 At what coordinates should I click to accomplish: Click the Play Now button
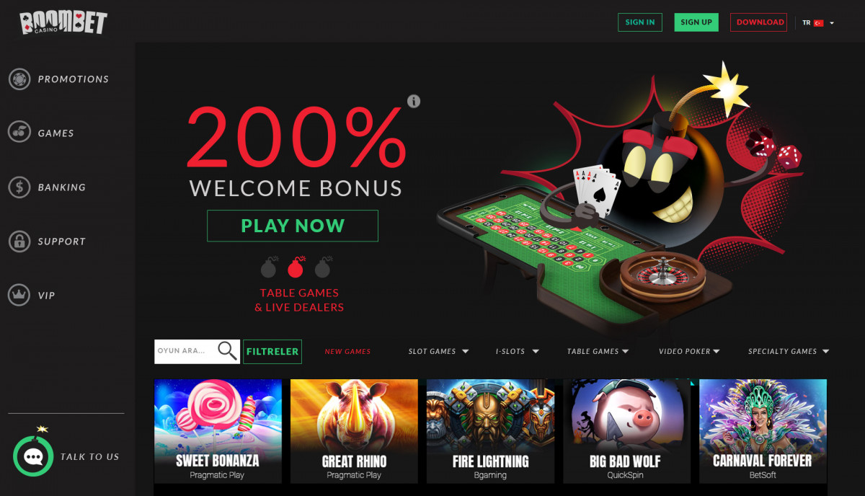293,226
